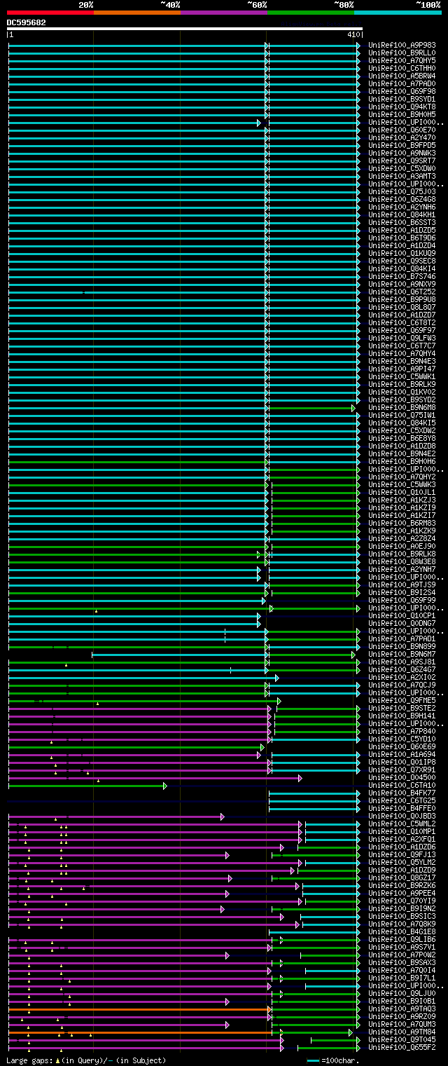Click the orange ~40% identity legend segment
The height and width of the screenshot is (1066, 448).
[137, 13]
